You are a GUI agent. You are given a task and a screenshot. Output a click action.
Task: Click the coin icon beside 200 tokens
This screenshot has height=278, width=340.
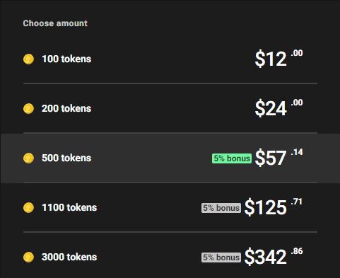(x=28, y=108)
